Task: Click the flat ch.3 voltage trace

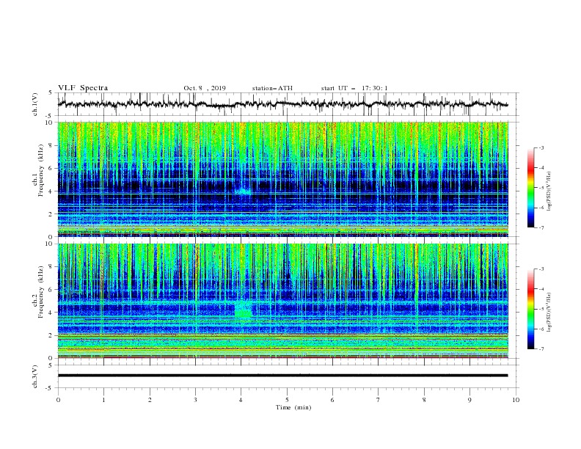Action: [x=282, y=376]
